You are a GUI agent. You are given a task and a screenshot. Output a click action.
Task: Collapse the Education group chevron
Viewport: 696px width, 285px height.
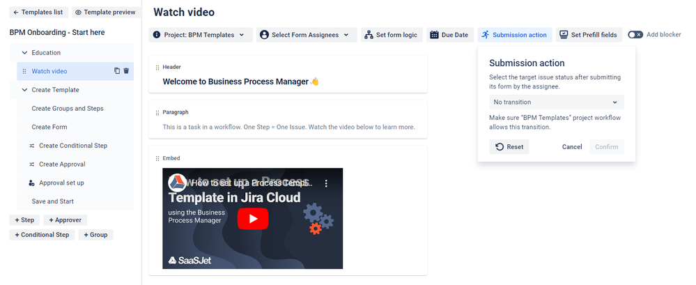(x=24, y=53)
